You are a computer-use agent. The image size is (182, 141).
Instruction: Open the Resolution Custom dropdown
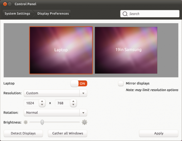[55, 93]
